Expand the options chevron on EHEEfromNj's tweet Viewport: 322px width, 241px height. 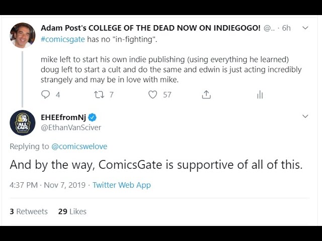(305, 116)
